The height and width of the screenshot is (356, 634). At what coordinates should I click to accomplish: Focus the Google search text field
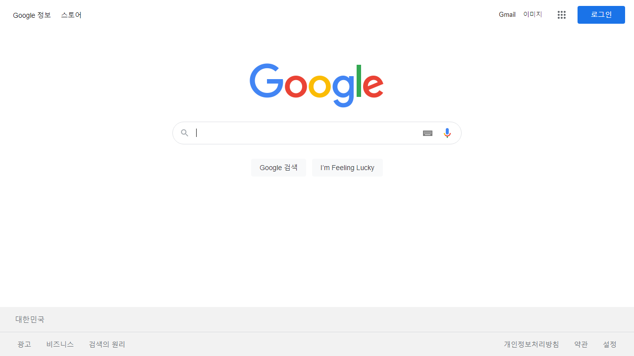pyautogui.click(x=306, y=133)
